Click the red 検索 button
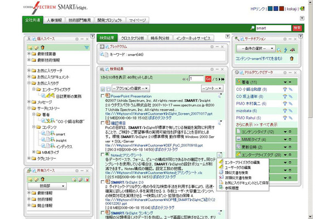Image resolution: width=334 pixels, height=219 pixels. [x=297, y=28]
